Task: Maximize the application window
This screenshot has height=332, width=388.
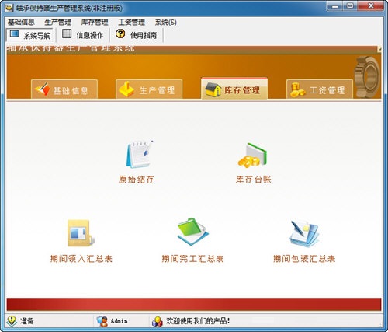Action: pyautogui.click(x=350, y=6)
